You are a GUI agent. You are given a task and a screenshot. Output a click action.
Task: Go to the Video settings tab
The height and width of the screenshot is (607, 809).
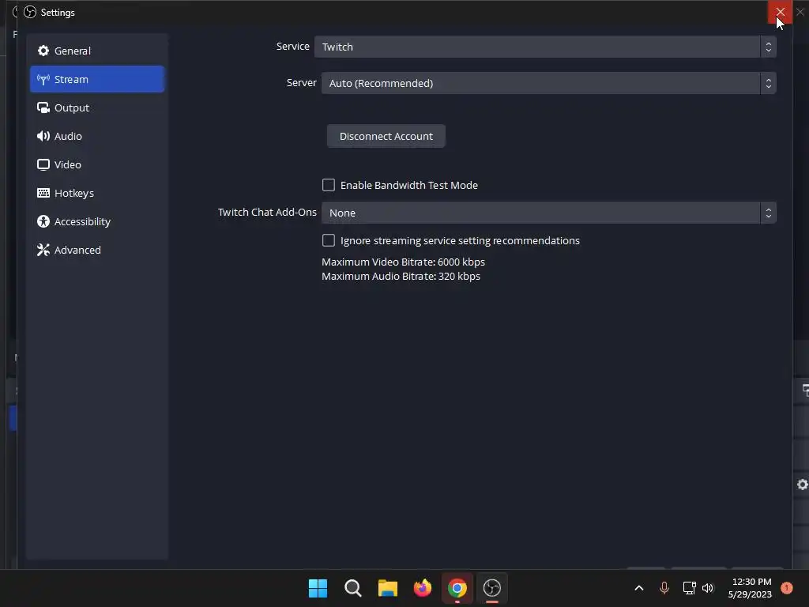[97, 164]
